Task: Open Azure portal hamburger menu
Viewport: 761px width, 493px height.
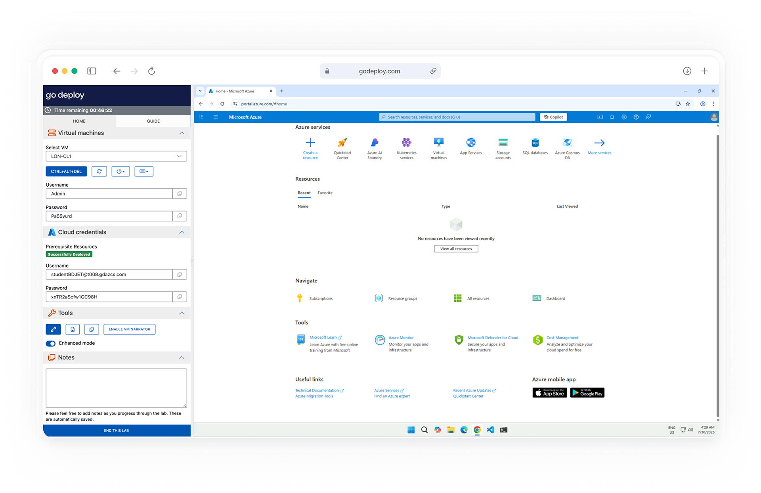Action: click(216, 117)
